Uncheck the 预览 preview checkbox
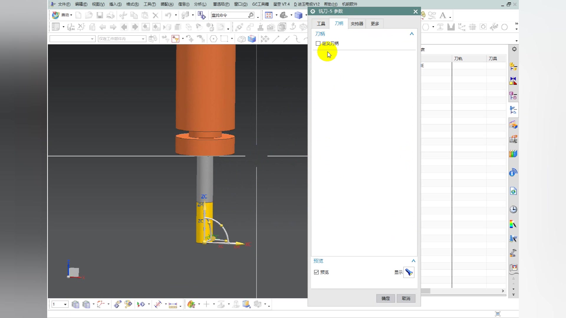Viewport: 566px width, 318px height. click(317, 272)
